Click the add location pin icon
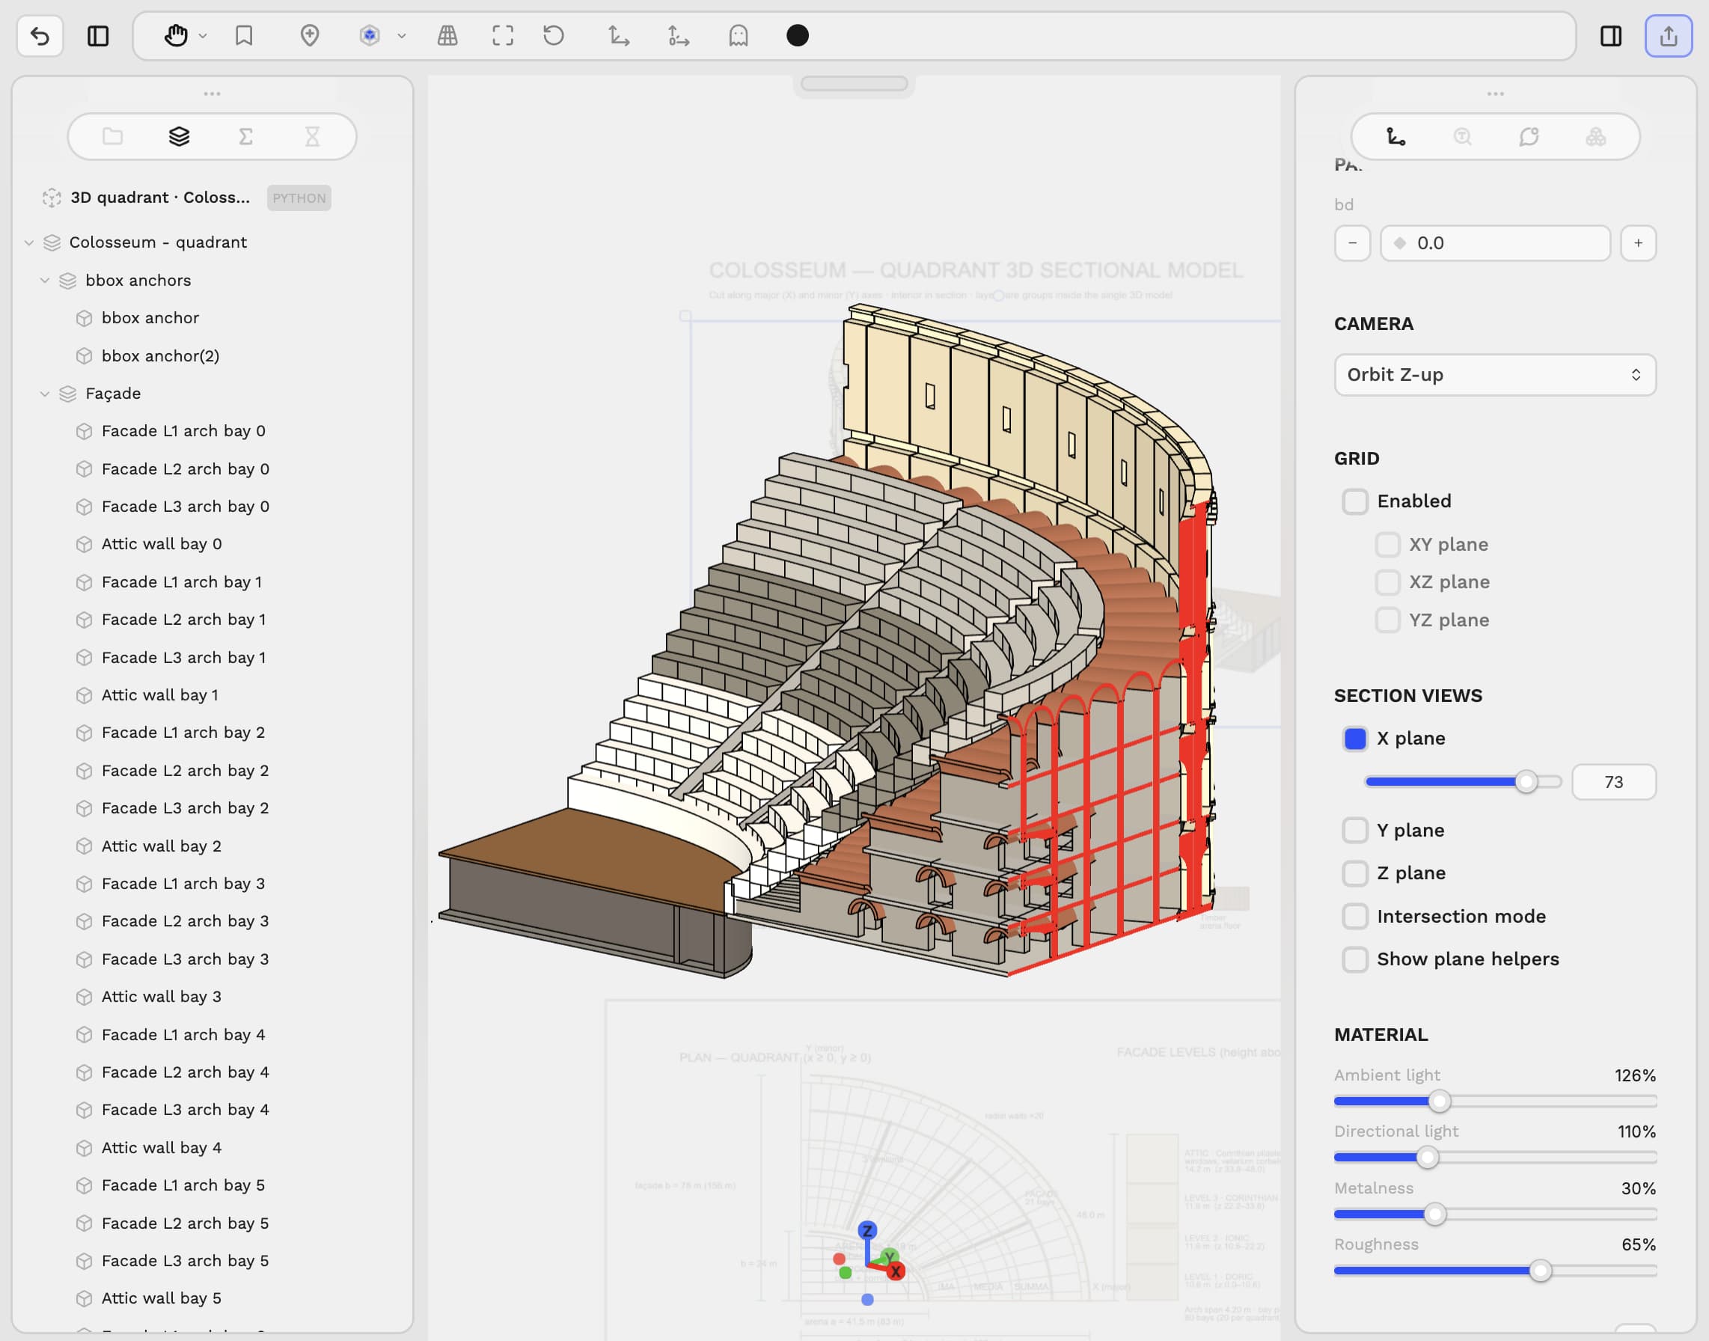Viewport: 1709px width, 1341px height. (310, 35)
